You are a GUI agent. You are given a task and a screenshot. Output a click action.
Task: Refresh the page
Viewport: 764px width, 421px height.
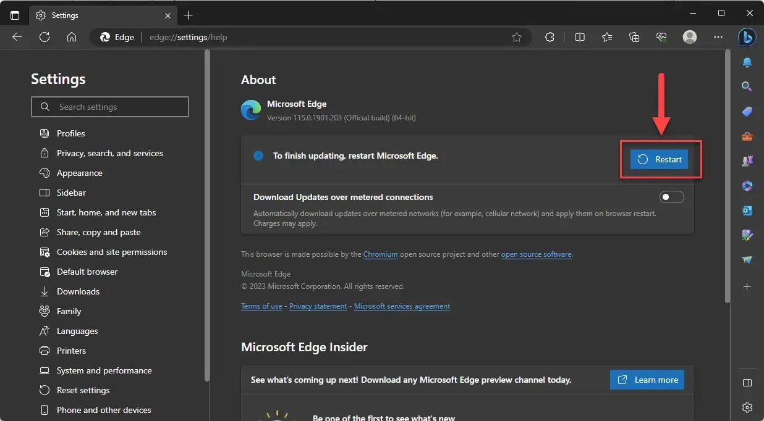pyautogui.click(x=45, y=37)
